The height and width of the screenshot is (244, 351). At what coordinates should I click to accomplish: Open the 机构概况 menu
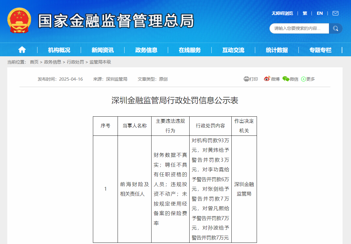point(59,50)
